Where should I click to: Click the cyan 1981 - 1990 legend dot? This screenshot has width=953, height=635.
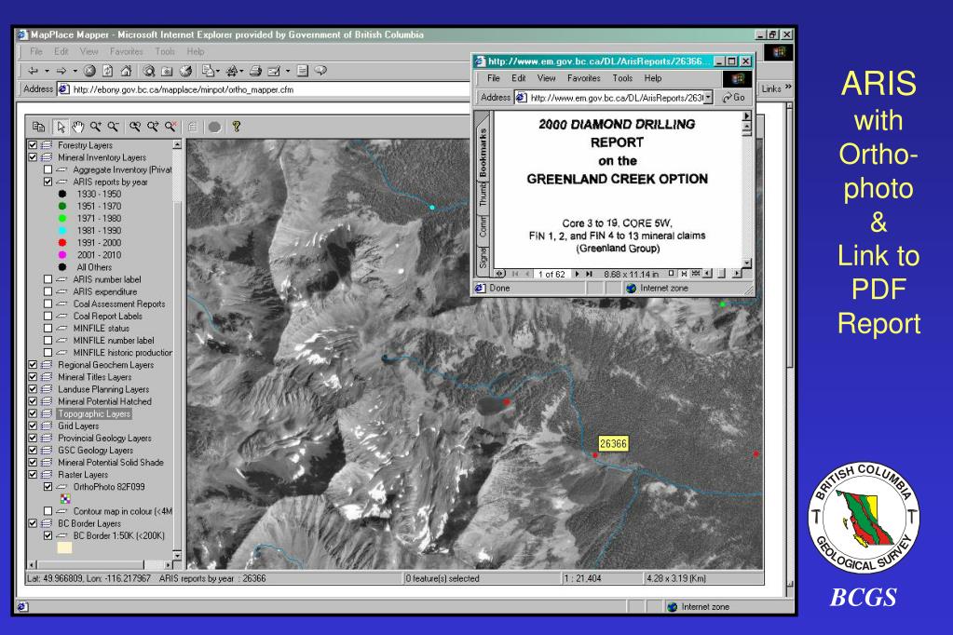point(62,230)
